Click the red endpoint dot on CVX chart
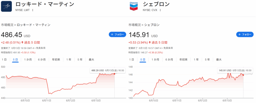This screenshot has width=256, height=103. [243, 75]
